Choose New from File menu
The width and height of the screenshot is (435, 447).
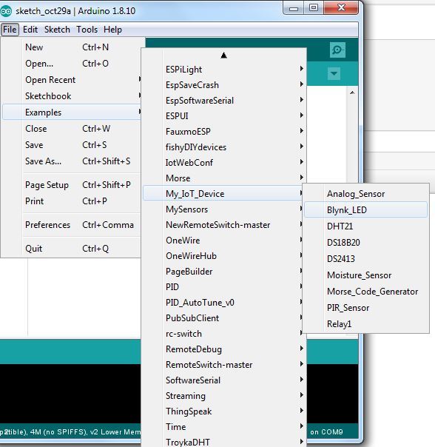pyautogui.click(x=71, y=47)
